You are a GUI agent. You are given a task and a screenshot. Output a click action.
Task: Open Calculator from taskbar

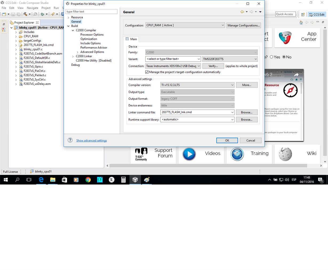tap(123, 180)
